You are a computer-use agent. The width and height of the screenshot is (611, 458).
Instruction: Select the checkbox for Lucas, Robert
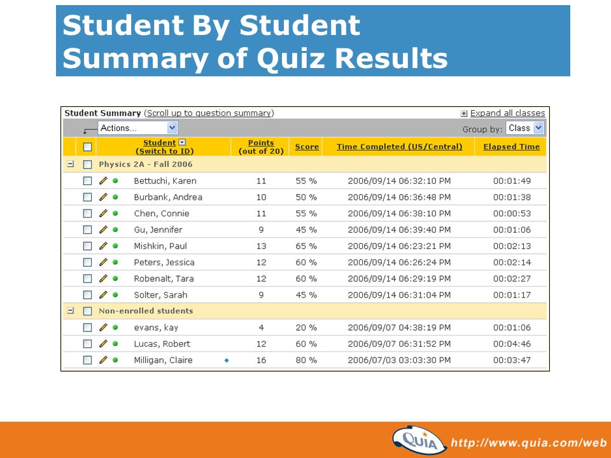point(87,344)
